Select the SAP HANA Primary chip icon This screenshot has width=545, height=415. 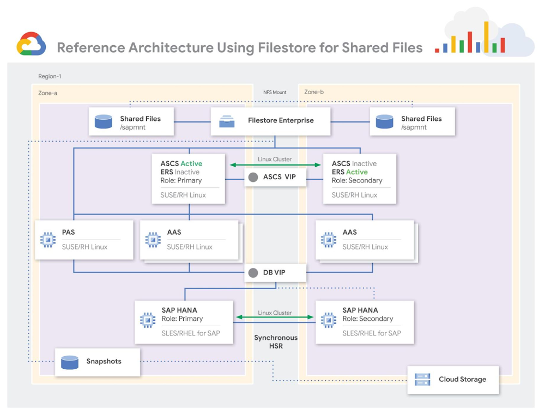coord(148,320)
